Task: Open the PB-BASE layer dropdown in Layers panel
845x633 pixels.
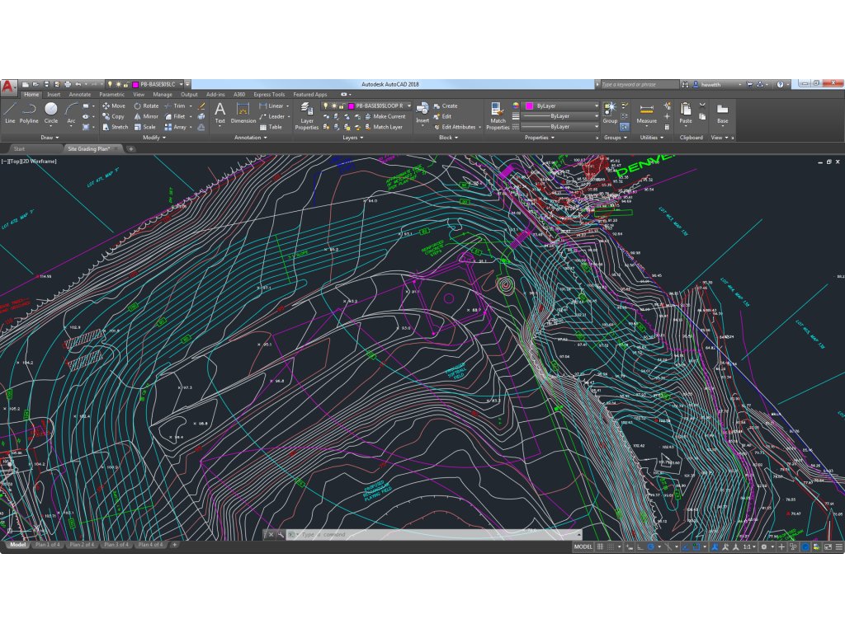Action: 408,106
